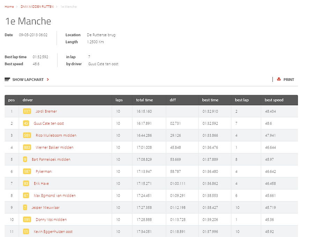Click number badge 883 for Werner Bakker

point(27,147)
